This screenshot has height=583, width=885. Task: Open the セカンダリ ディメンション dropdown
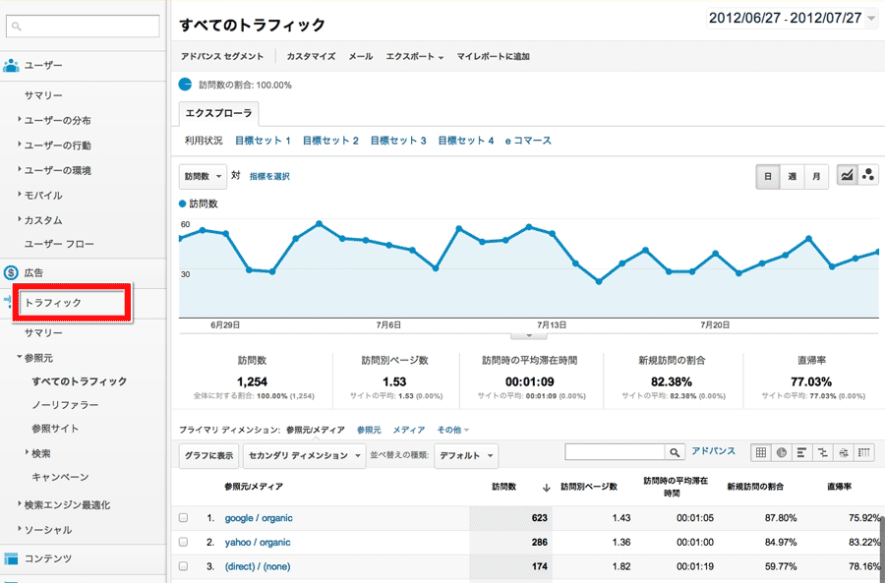[x=304, y=456]
